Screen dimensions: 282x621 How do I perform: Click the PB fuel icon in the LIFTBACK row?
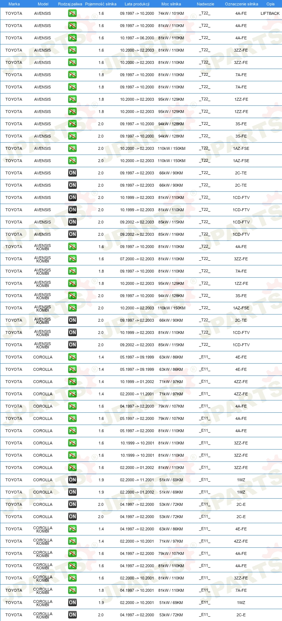point(72,13)
